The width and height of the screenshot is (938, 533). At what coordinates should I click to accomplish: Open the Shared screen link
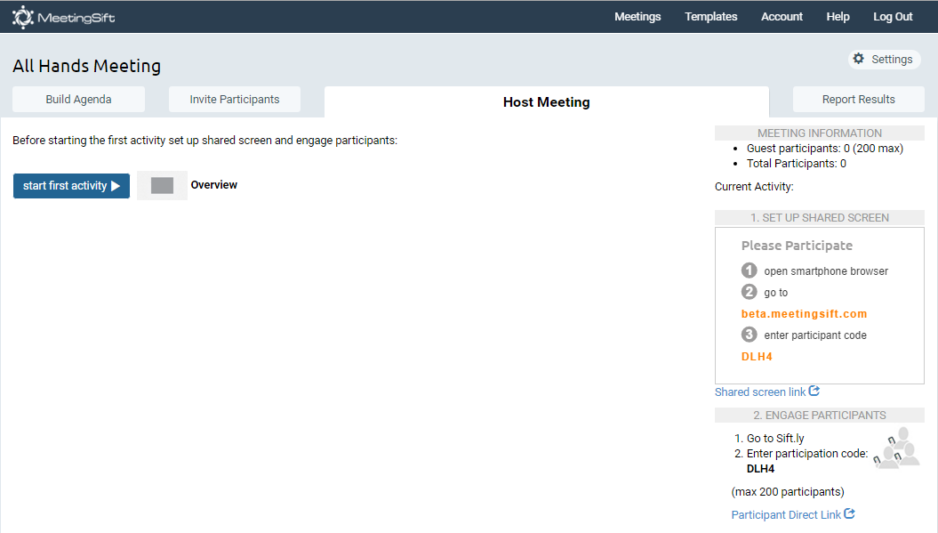[x=760, y=392]
